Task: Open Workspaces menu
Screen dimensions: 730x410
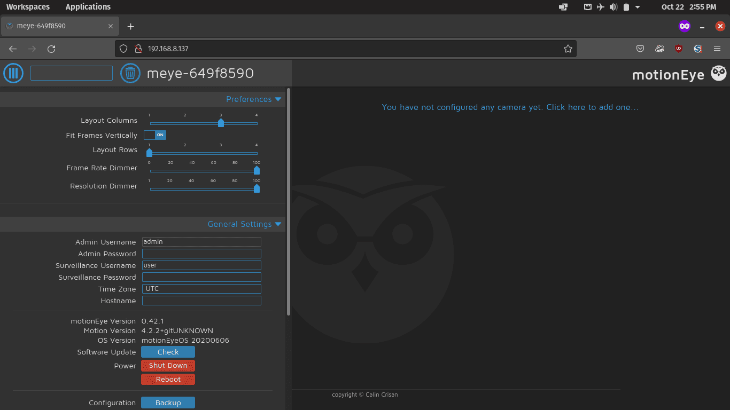Action: coord(28,7)
